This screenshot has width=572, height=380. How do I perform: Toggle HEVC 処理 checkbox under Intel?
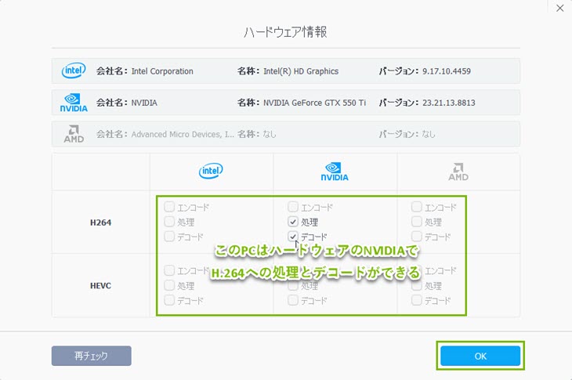(169, 286)
